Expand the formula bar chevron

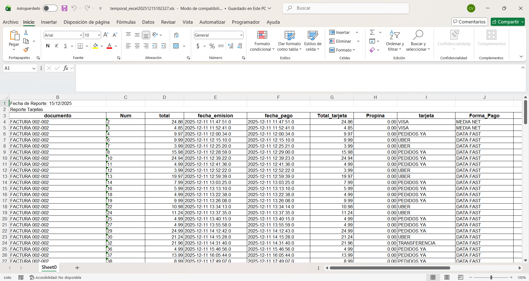coord(523,68)
